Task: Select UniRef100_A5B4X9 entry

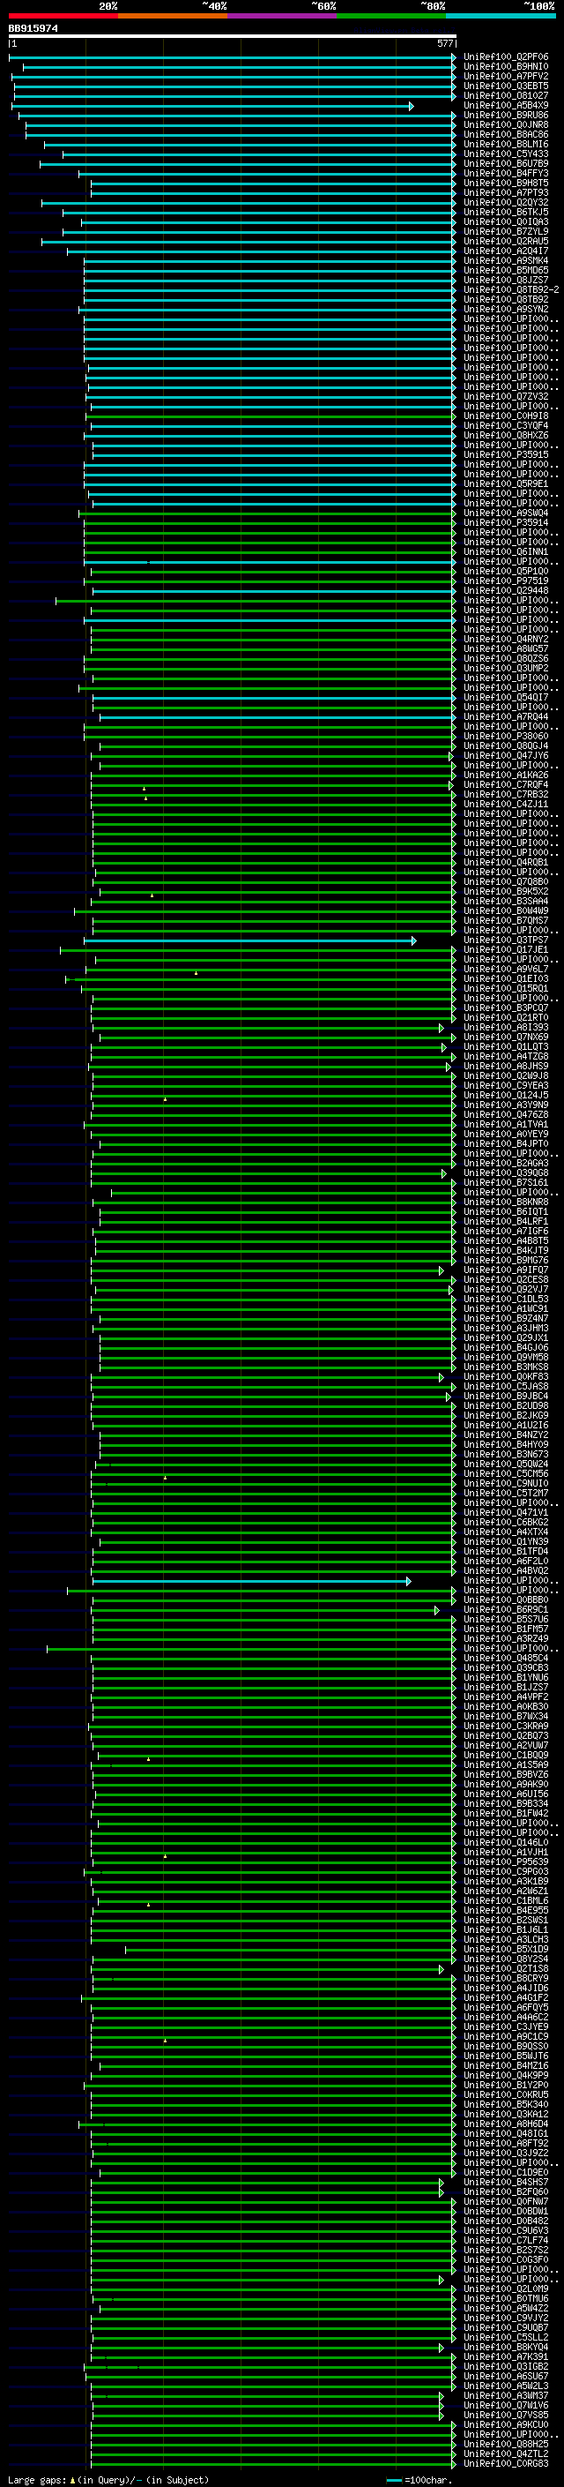Action: coord(506,105)
